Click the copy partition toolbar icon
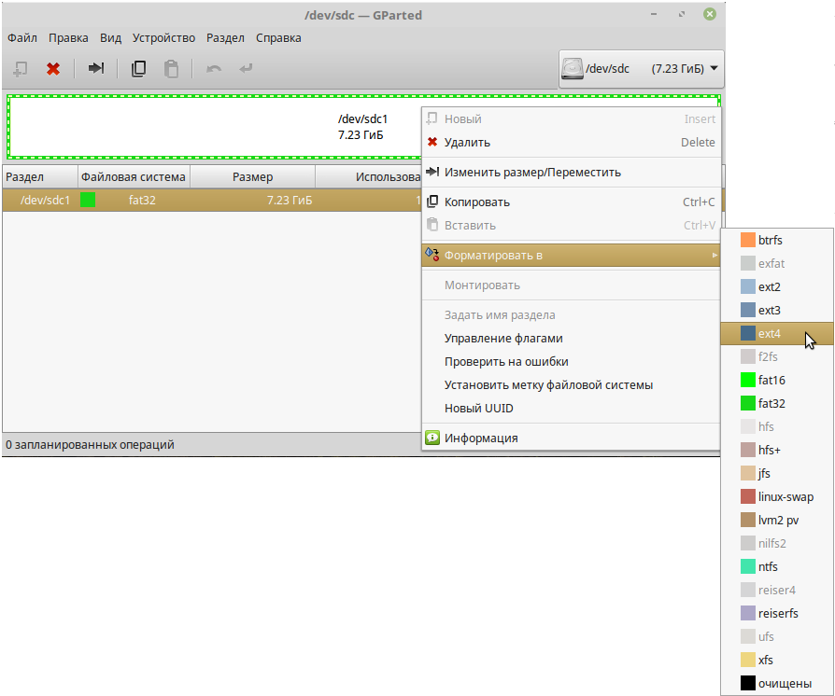 (138, 68)
